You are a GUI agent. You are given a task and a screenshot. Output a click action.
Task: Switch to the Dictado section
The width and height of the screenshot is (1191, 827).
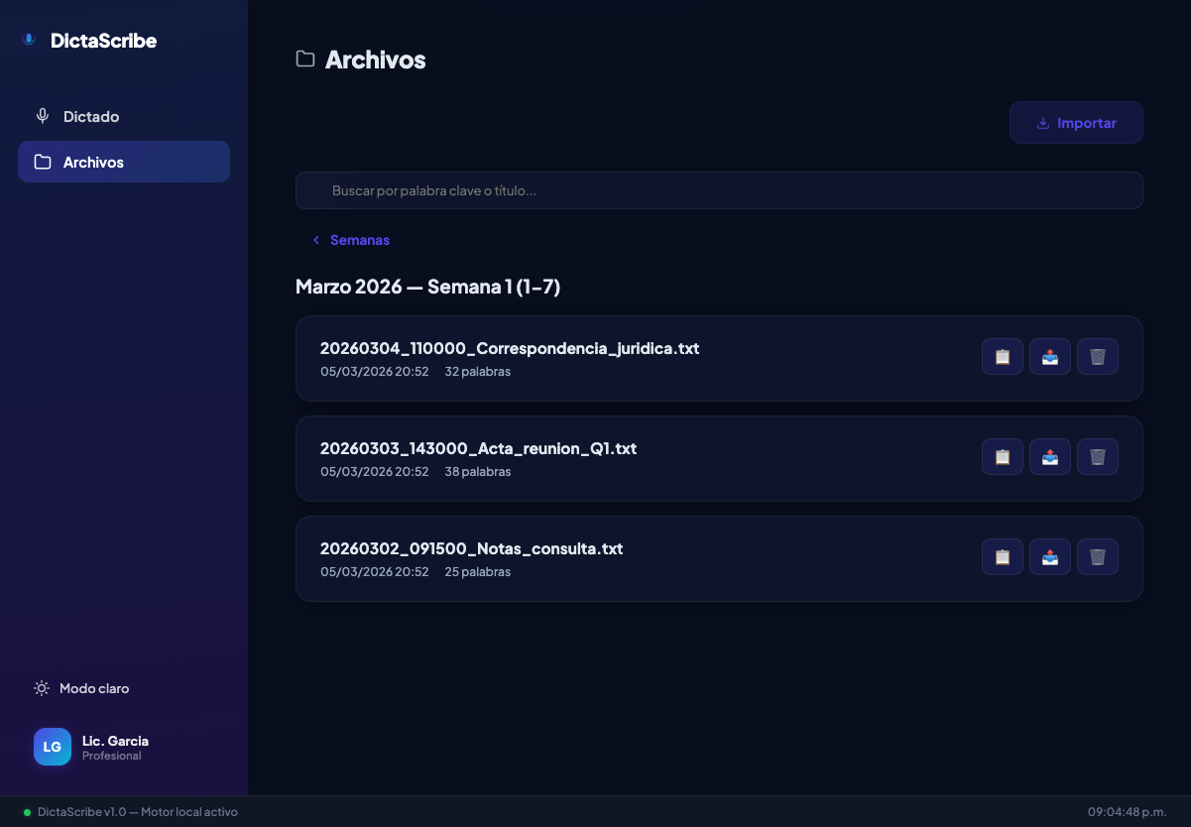tap(91, 115)
